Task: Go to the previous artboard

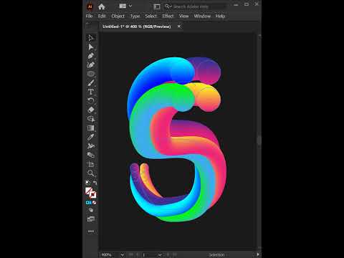Action: 138,255
